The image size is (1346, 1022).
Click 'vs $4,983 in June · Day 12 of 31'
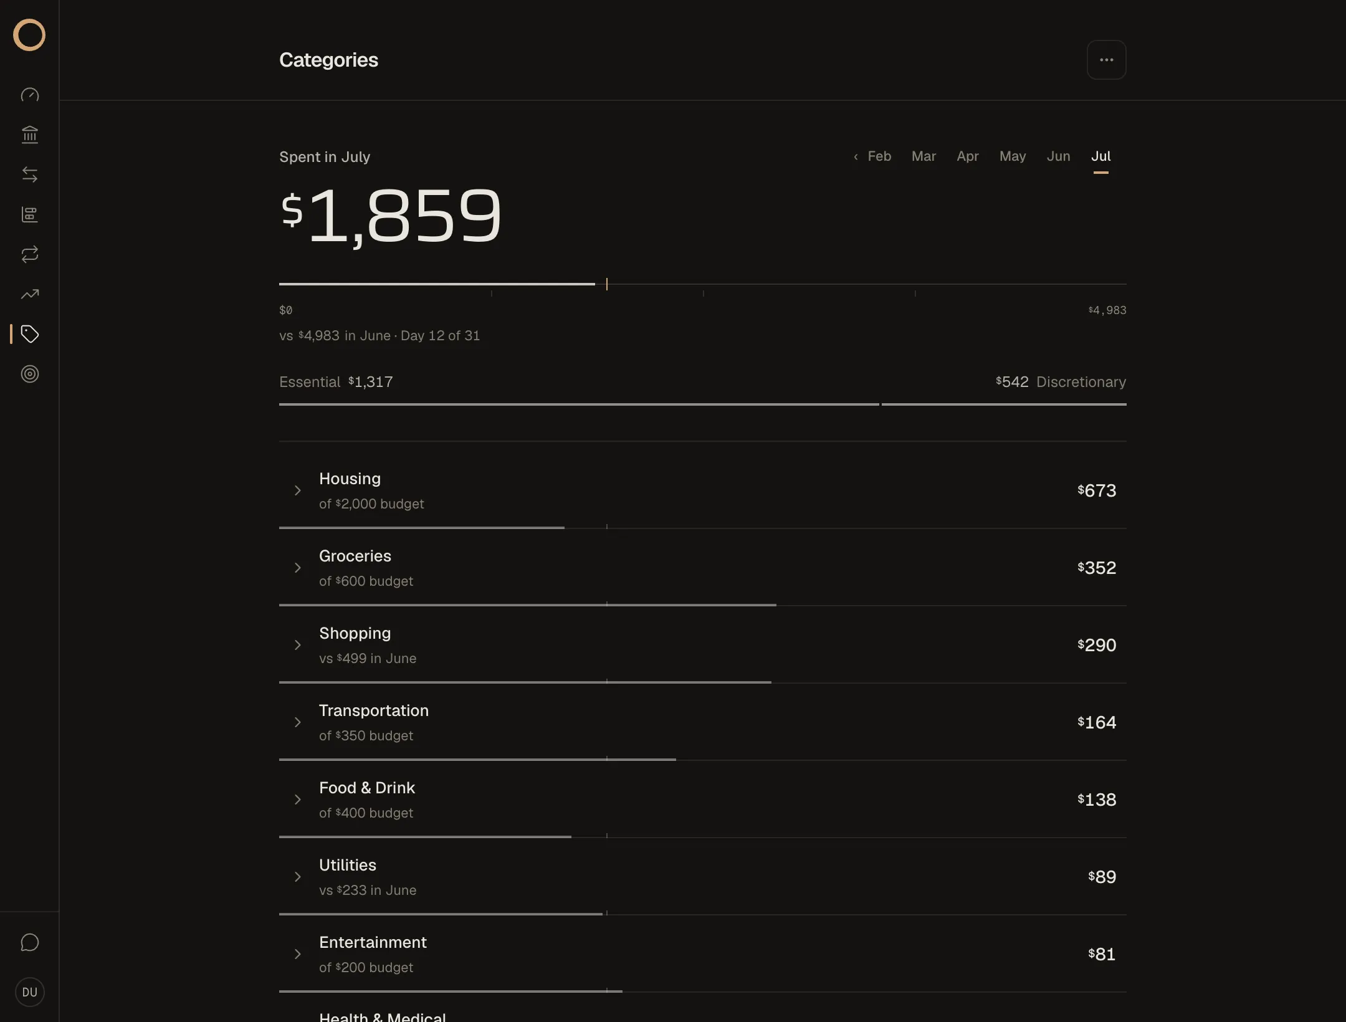tap(379, 336)
